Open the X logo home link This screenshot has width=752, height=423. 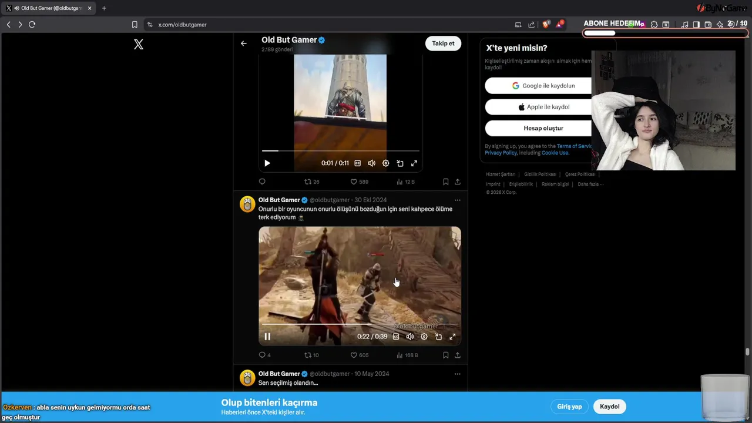coord(139,44)
